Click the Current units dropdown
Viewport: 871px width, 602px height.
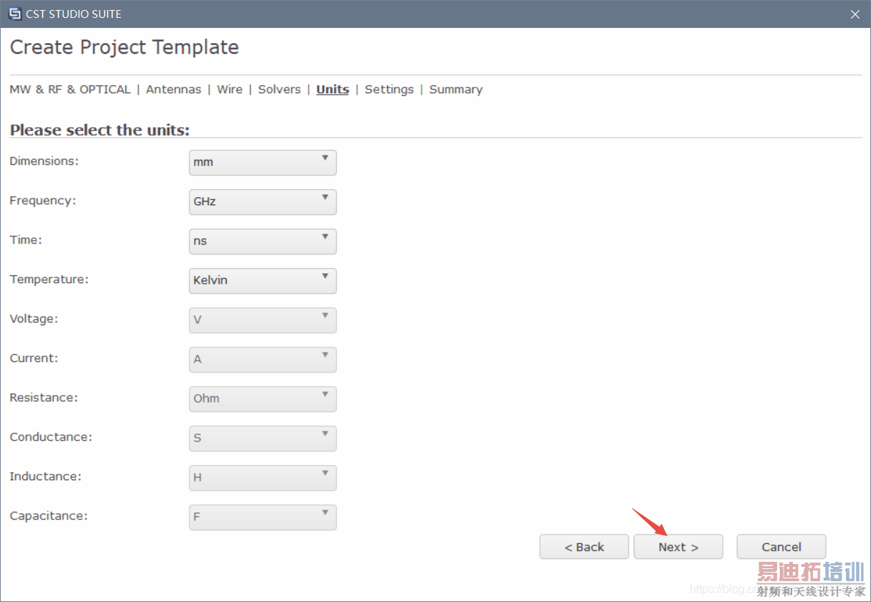[262, 359]
